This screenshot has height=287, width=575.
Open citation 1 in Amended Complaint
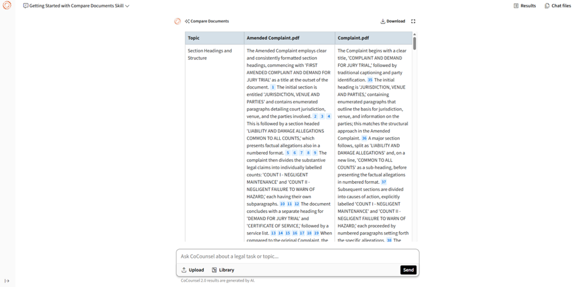pyautogui.click(x=273, y=87)
